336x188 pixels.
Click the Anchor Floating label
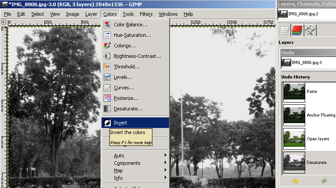coord(321,115)
